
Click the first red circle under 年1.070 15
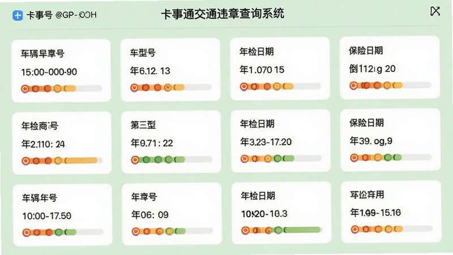[x=244, y=87]
